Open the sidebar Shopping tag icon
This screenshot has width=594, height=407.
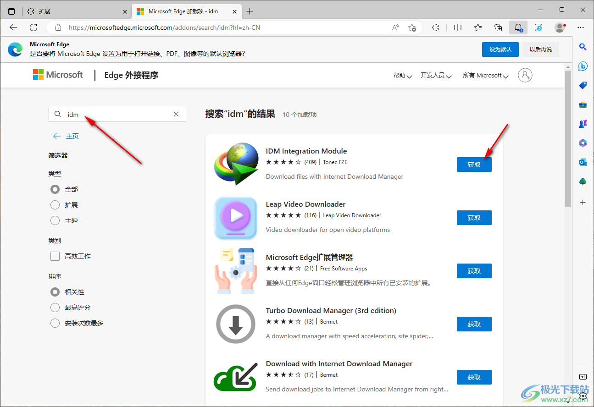[x=583, y=85]
